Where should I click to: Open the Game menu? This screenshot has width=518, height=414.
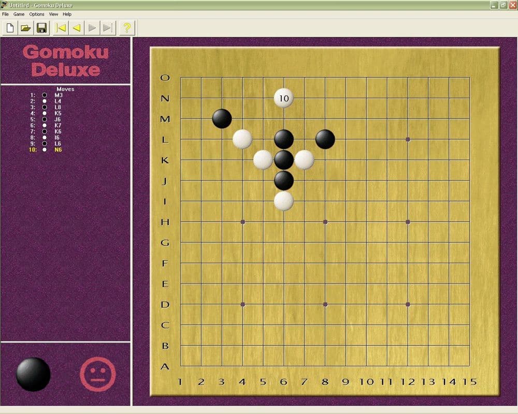point(19,14)
